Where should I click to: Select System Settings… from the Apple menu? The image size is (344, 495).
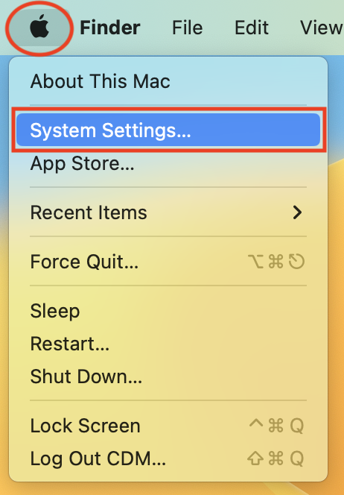(x=168, y=130)
